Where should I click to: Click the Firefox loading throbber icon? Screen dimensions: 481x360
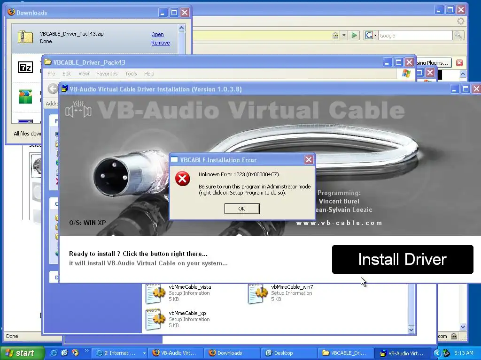[460, 21]
